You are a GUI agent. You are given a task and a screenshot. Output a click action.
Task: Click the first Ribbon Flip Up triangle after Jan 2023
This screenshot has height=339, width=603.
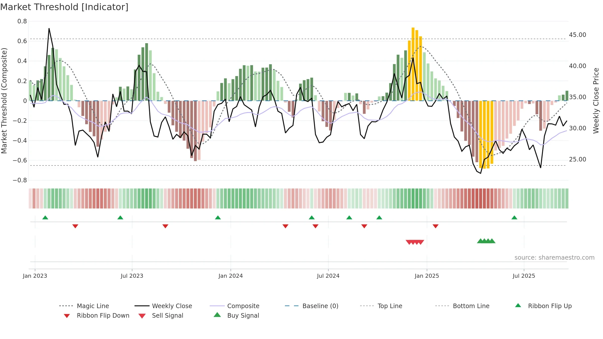point(45,217)
